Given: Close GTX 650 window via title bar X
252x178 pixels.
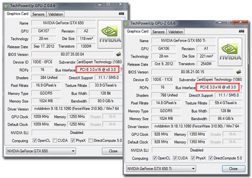Looking at the screenshot, I should (120, 5).
